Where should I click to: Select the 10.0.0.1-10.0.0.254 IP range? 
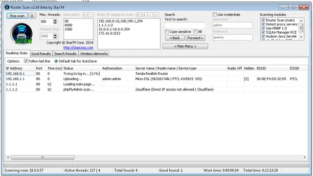pyautogui.click(x=114, y=29)
